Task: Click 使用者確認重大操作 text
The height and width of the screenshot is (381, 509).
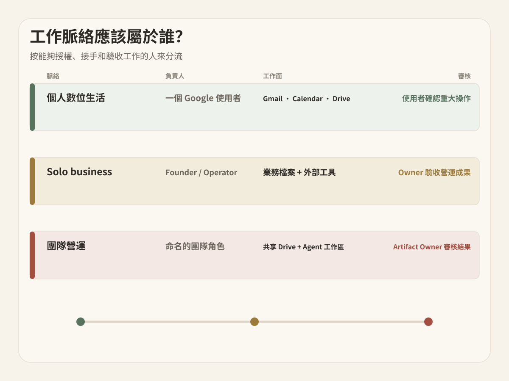Action: 436,99
